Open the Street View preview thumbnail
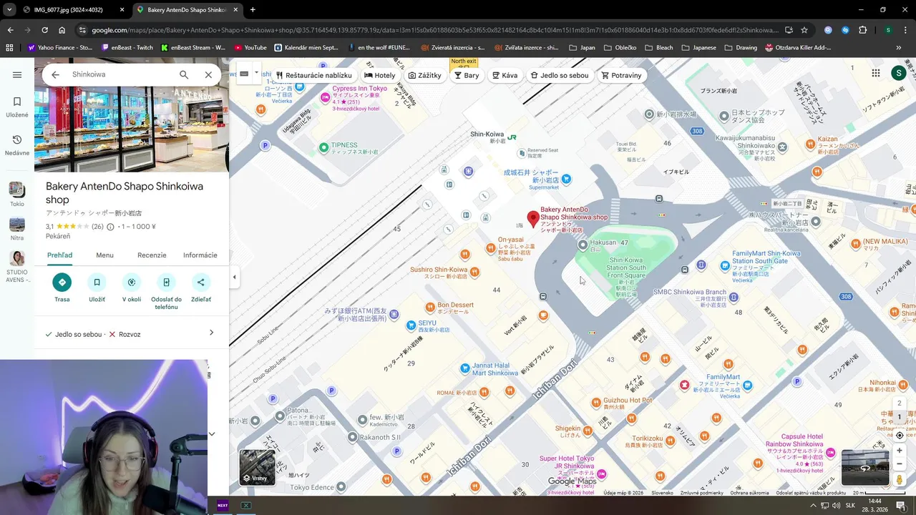916x515 pixels. coord(864,467)
